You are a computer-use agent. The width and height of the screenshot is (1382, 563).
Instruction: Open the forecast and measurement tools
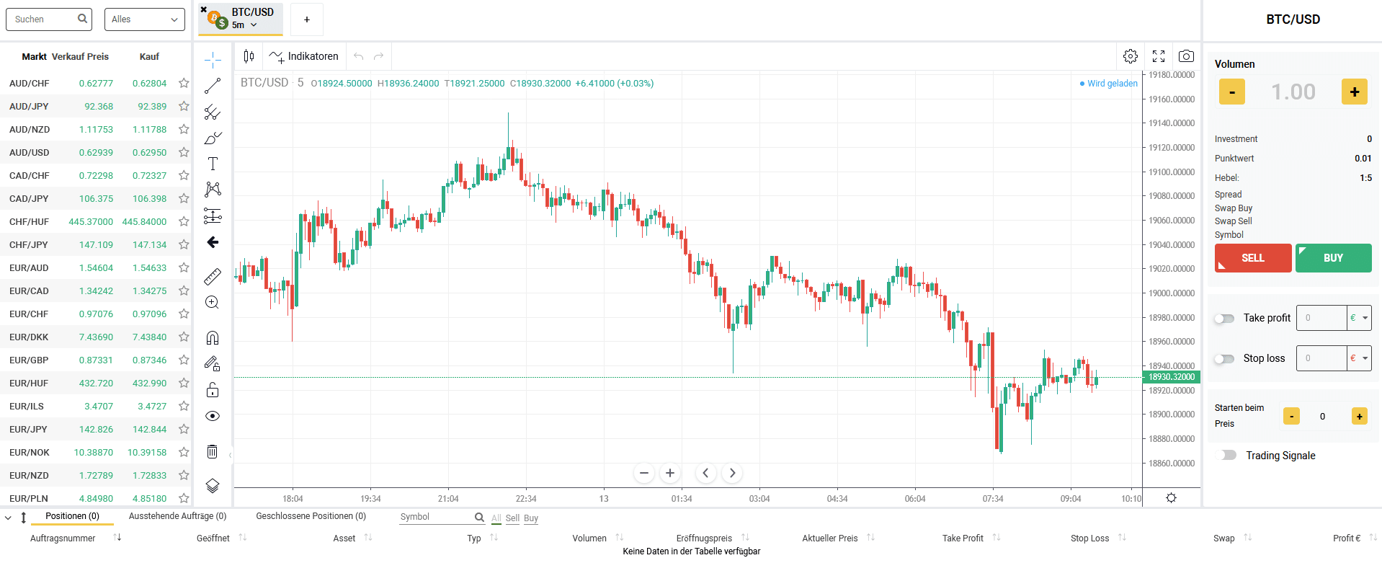(213, 216)
